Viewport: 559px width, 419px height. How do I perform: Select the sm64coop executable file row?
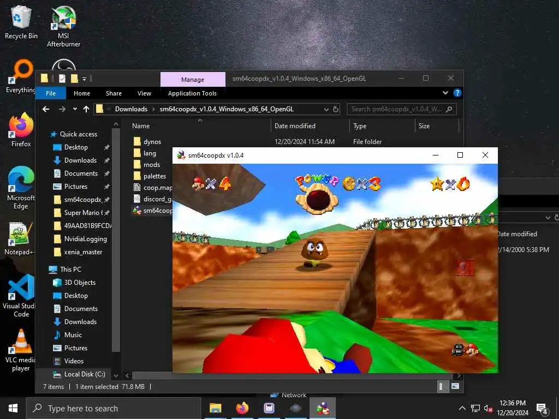[152, 210]
